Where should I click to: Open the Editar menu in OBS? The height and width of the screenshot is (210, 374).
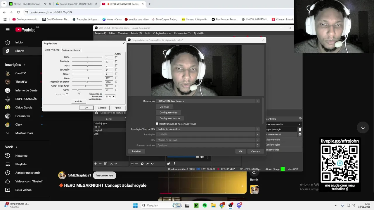(112, 33)
